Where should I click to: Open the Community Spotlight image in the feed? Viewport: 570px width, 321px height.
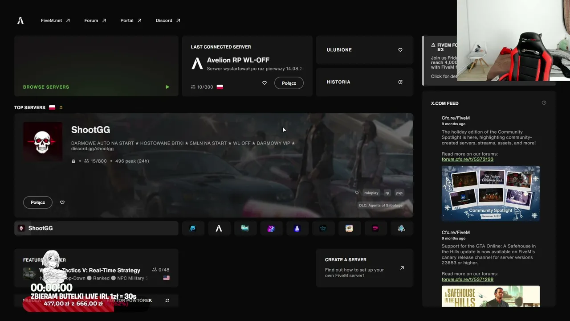491,193
